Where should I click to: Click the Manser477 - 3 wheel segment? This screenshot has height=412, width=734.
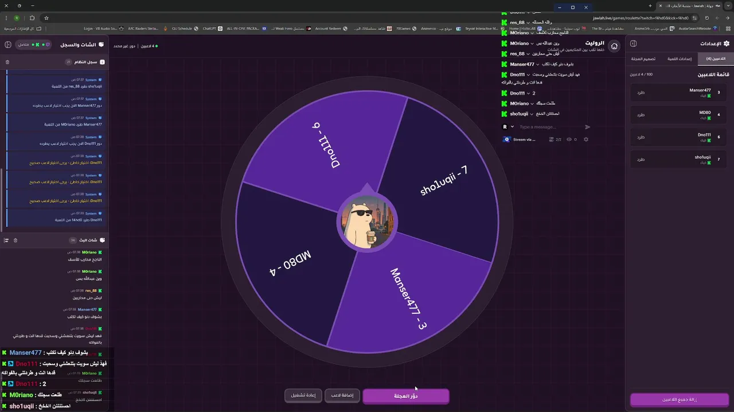[x=408, y=298]
